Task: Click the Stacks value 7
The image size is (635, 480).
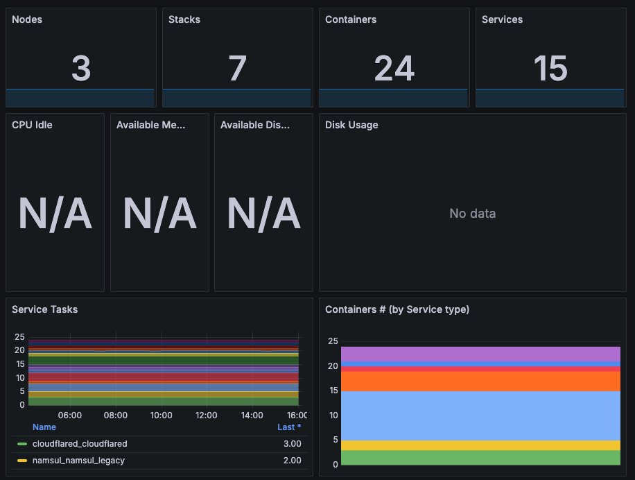Action: 237,69
